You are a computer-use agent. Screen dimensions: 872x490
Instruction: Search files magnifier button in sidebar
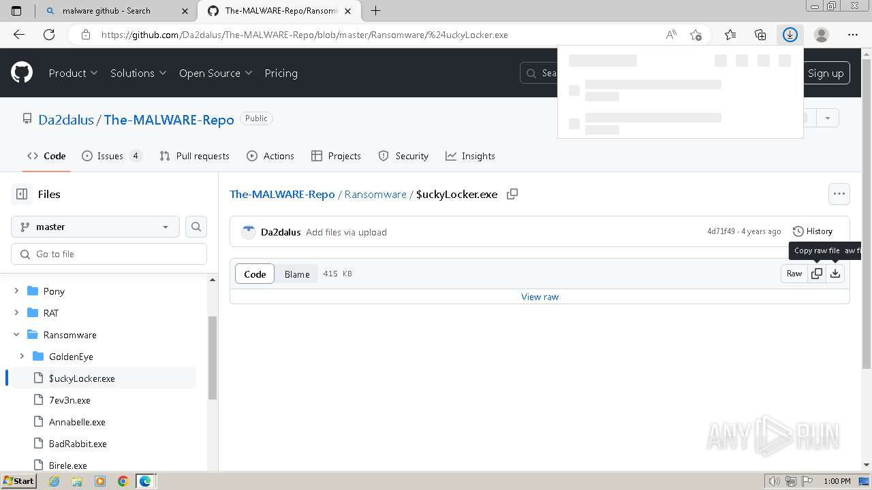tap(196, 227)
